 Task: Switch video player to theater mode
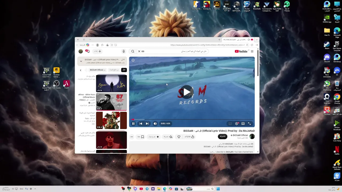point(243,123)
